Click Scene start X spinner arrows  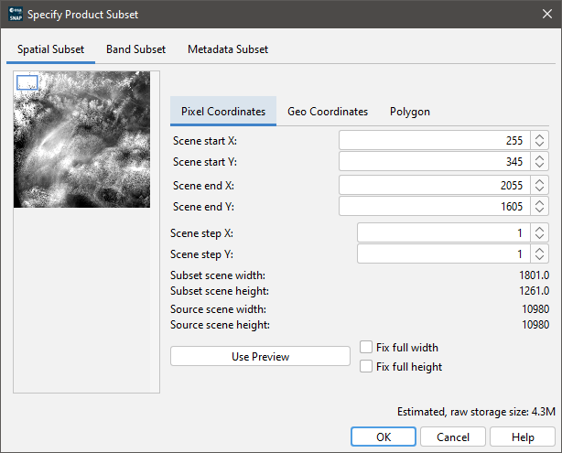[540, 141]
